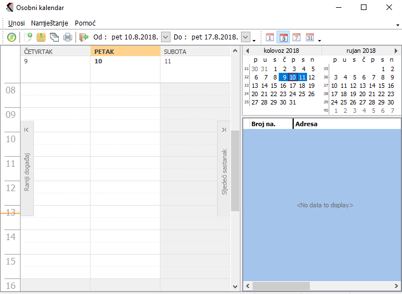Click the green refresh icon in toolbar
402x294 pixels.
tap(11, 37)
